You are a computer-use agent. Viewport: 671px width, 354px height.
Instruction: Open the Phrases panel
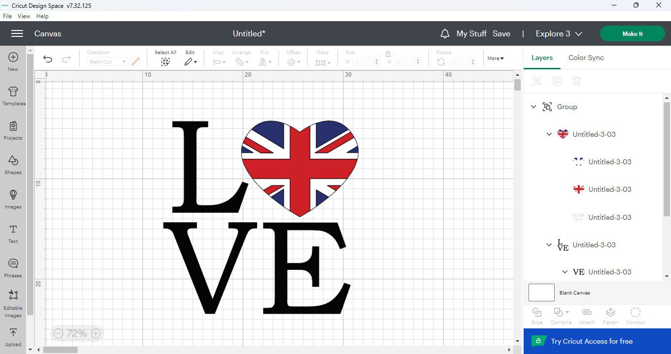tap(13, 267)
